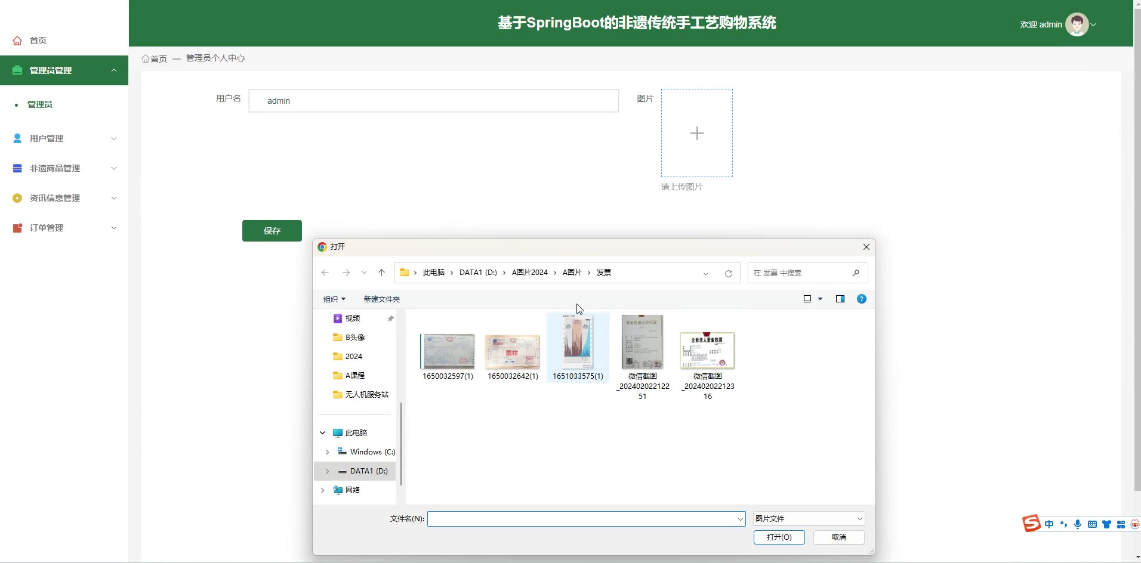
Task: Click the help question mark icon
Action: tap(861, 299)
